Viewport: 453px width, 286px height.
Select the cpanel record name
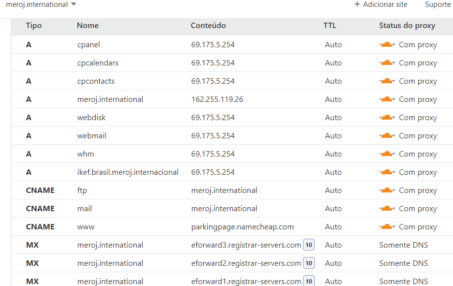pos(89,45)
